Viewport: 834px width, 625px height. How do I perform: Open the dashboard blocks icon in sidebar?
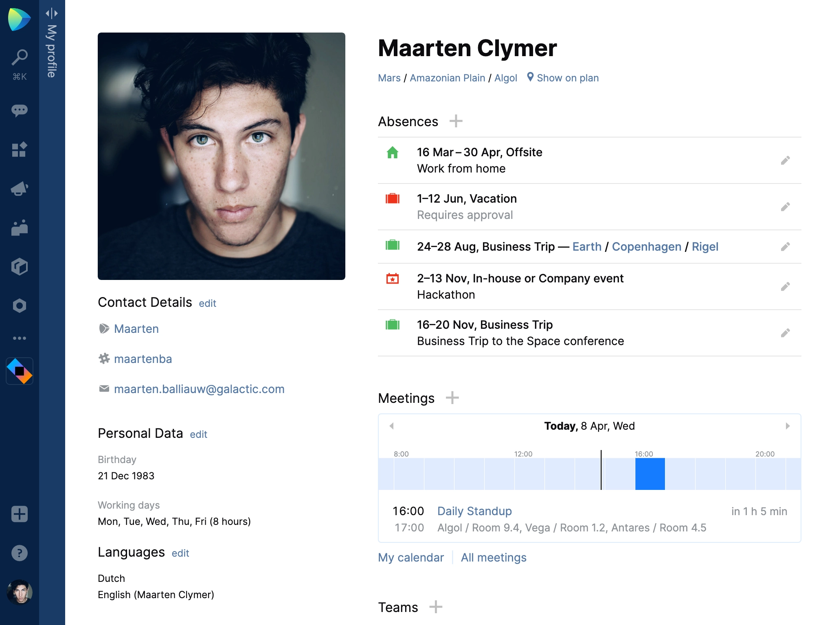click(19, 149)
